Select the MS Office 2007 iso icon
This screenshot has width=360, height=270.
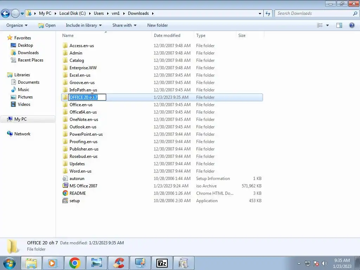click(65, 186)
